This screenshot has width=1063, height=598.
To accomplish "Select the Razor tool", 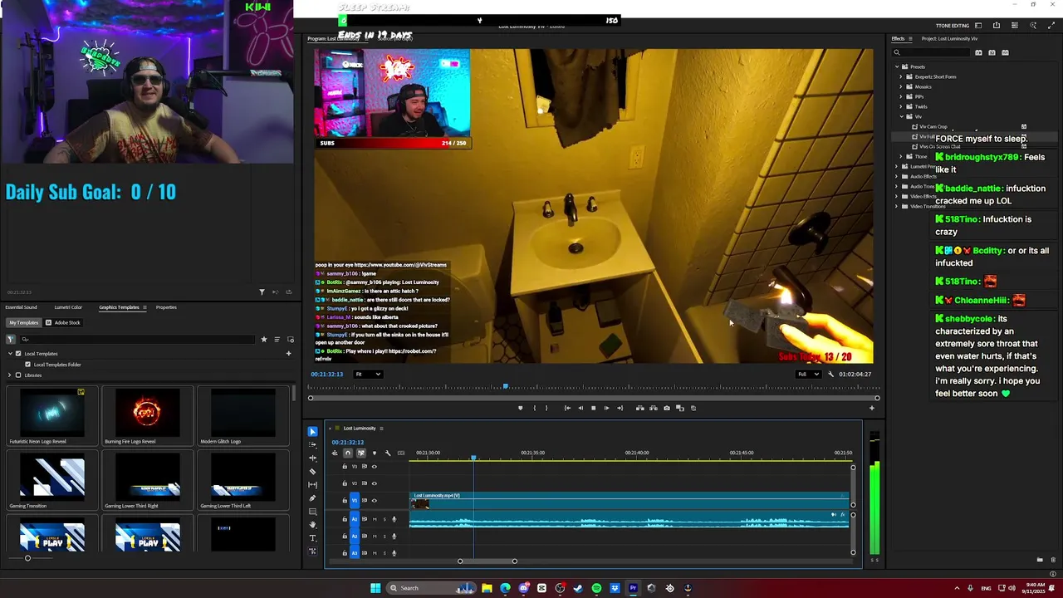I will click(312, 471).
